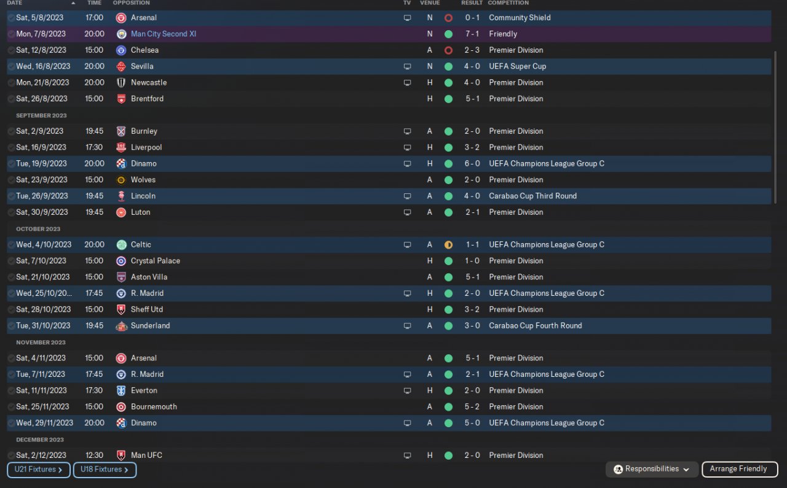The image size is (787, 488).
Task: Click the Sevilla club badge
Action: (121, 66)
